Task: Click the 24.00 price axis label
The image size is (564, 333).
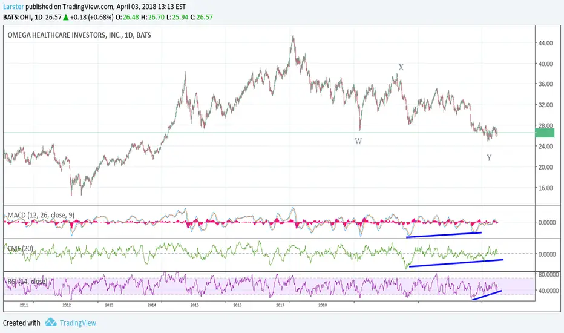Action: click(545, 146)
